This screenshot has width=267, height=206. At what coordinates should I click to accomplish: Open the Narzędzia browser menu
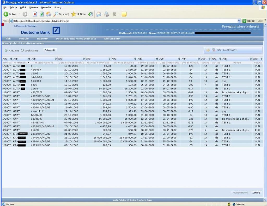point(46,8)
